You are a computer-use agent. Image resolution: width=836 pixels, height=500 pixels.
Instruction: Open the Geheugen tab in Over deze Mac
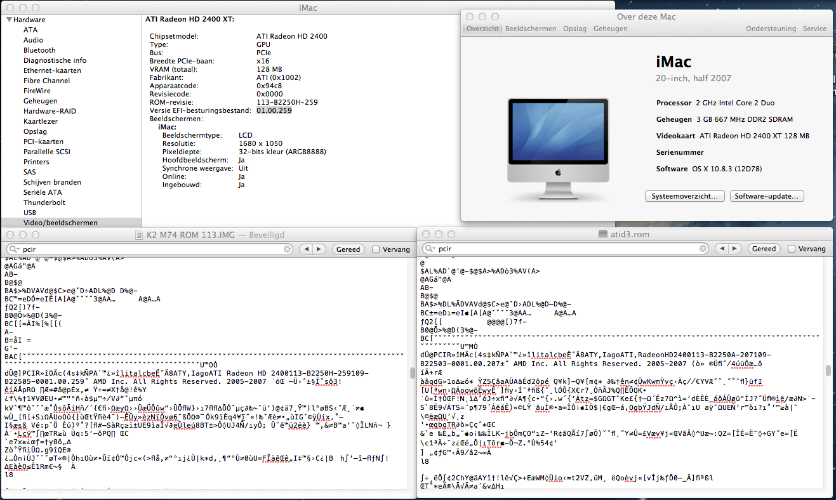[610, 29]
